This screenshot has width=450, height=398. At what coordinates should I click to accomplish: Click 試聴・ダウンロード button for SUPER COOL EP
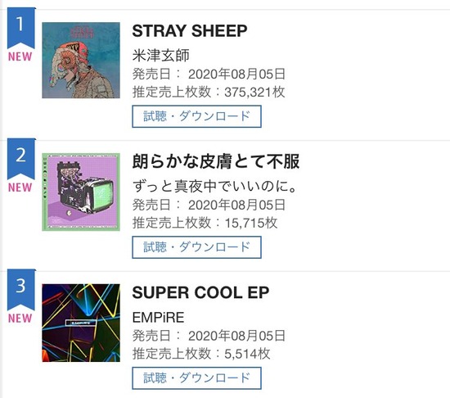196,378
